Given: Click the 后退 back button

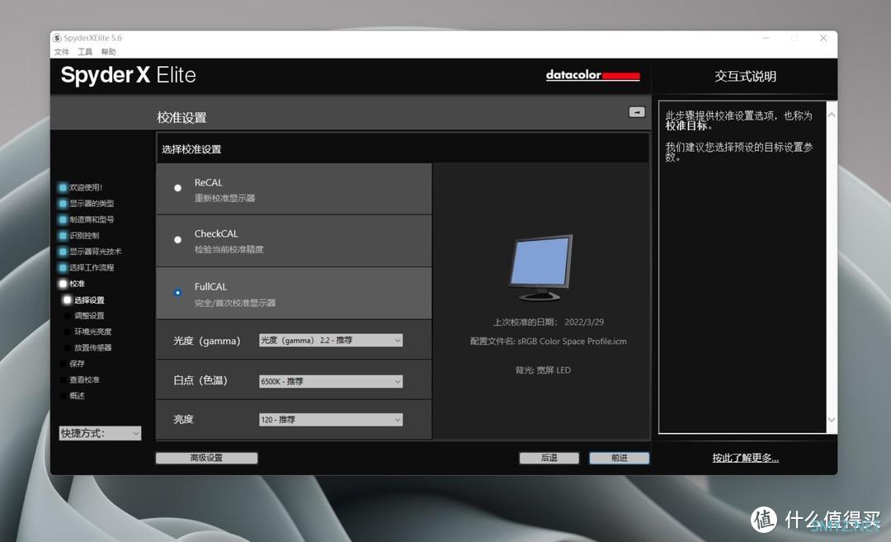Looking at the screenshot, I should (x=549, y=458).
